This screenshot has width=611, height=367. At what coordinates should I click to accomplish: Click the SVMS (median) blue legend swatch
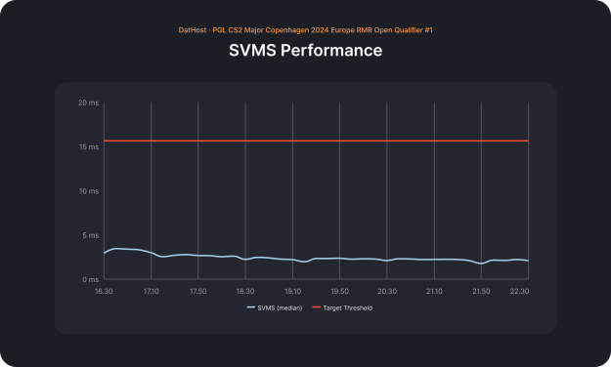(251, 307)
